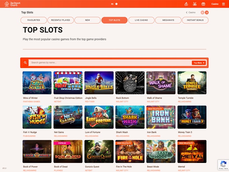The height and width of the screenshot is (172, 229).
Task: Click the search magnifier icon
Action: [x=25, y=63]
